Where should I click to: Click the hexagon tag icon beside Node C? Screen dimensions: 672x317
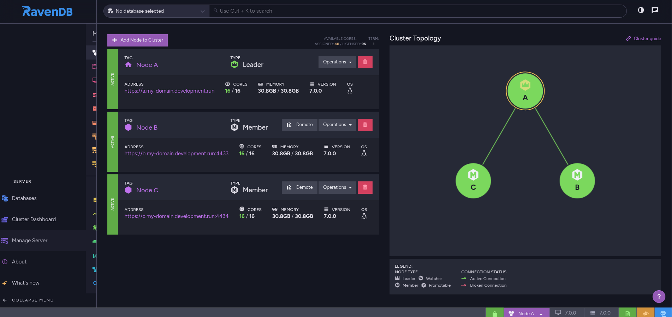point(128,190)
